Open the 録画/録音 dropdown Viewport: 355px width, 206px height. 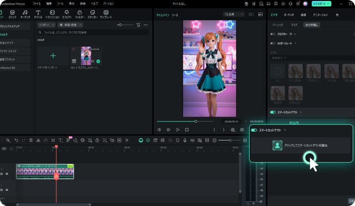70,24
